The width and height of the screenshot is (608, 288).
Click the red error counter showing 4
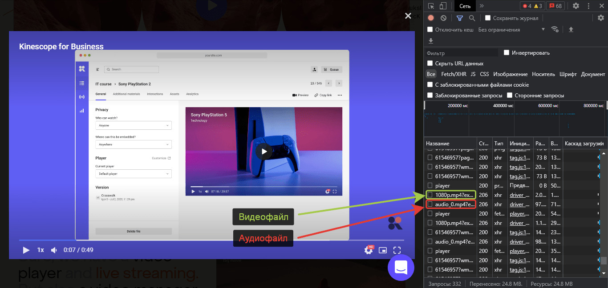(x=527, y=6)
